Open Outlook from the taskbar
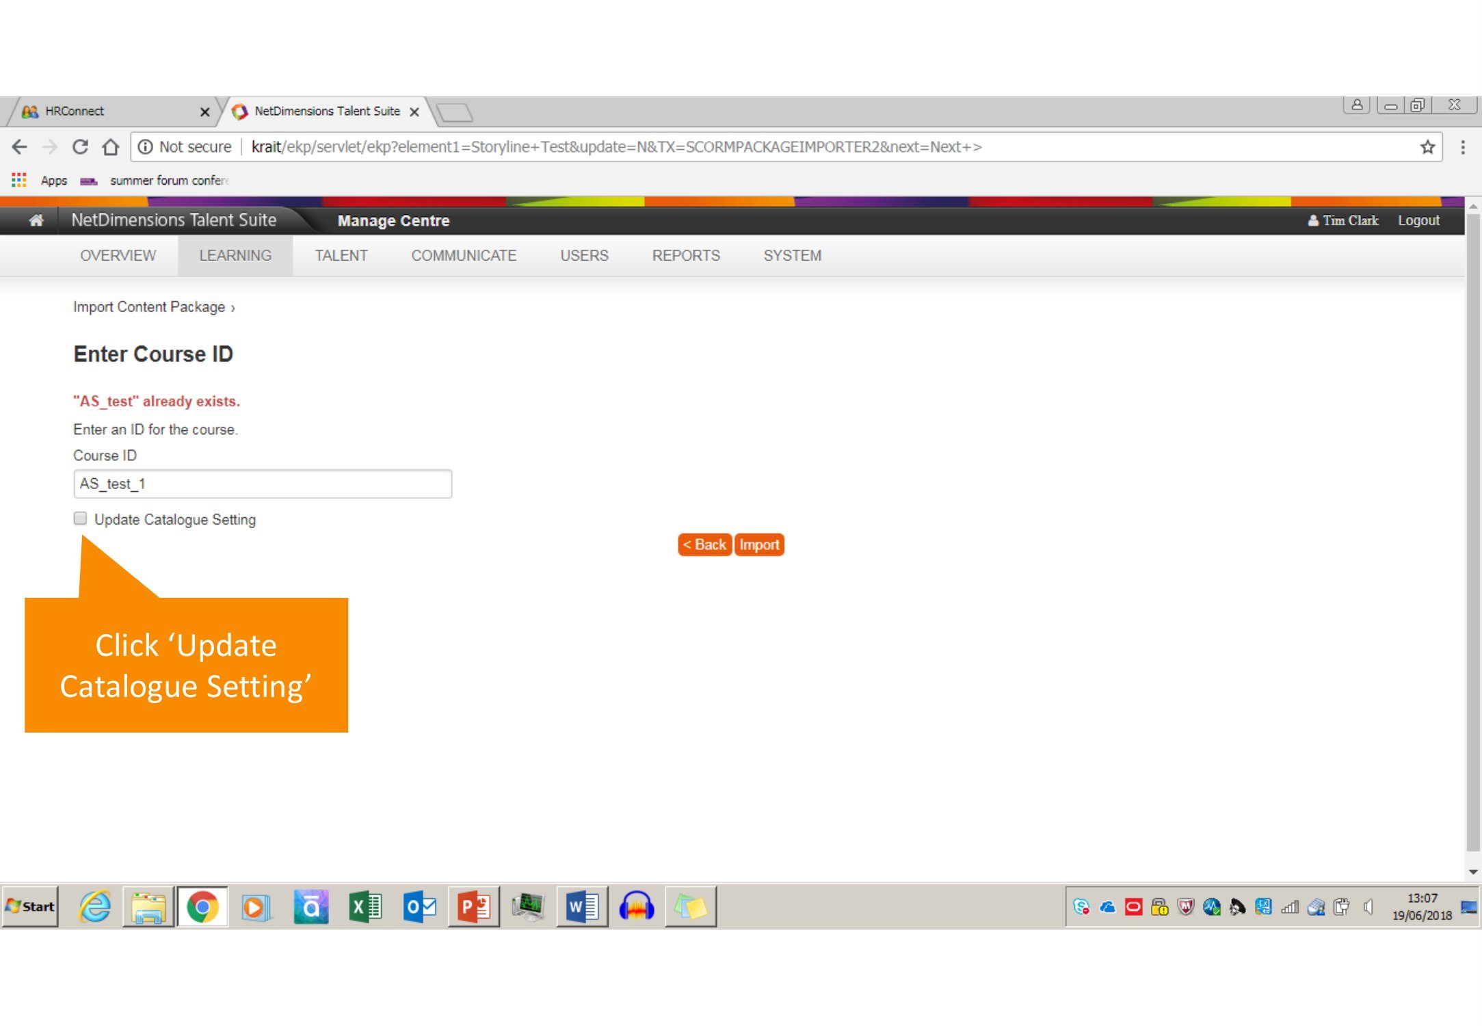 click(x=419, y=907)
